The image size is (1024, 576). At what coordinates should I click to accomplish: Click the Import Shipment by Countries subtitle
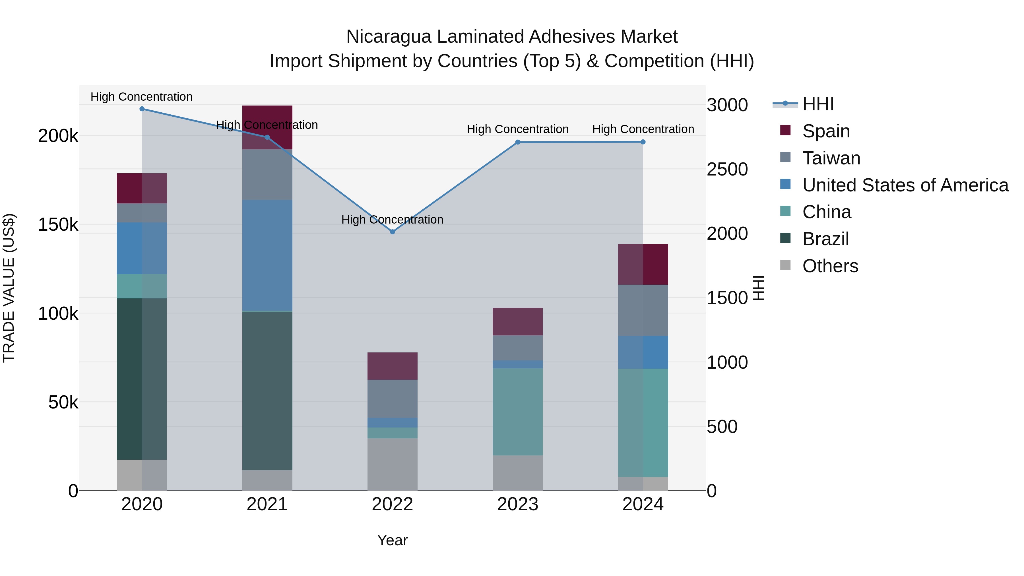click(512, 61)
